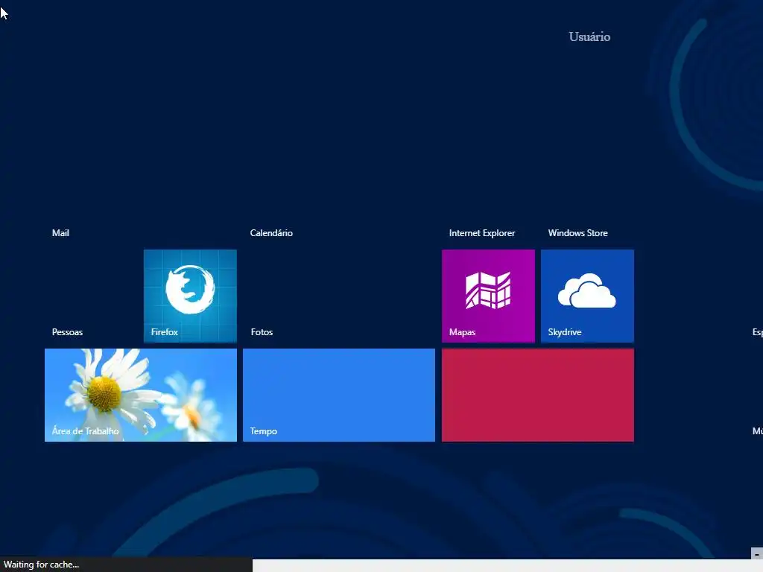
Task: Select the Internet Explorer tile label
Action: tap(482, 233)
